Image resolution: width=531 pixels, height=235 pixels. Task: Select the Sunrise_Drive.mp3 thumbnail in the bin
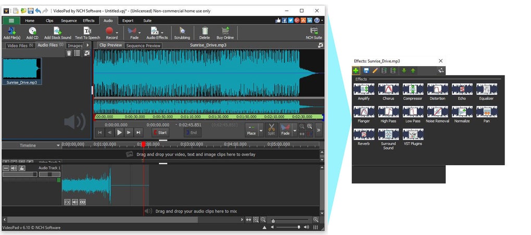(22, 71)
